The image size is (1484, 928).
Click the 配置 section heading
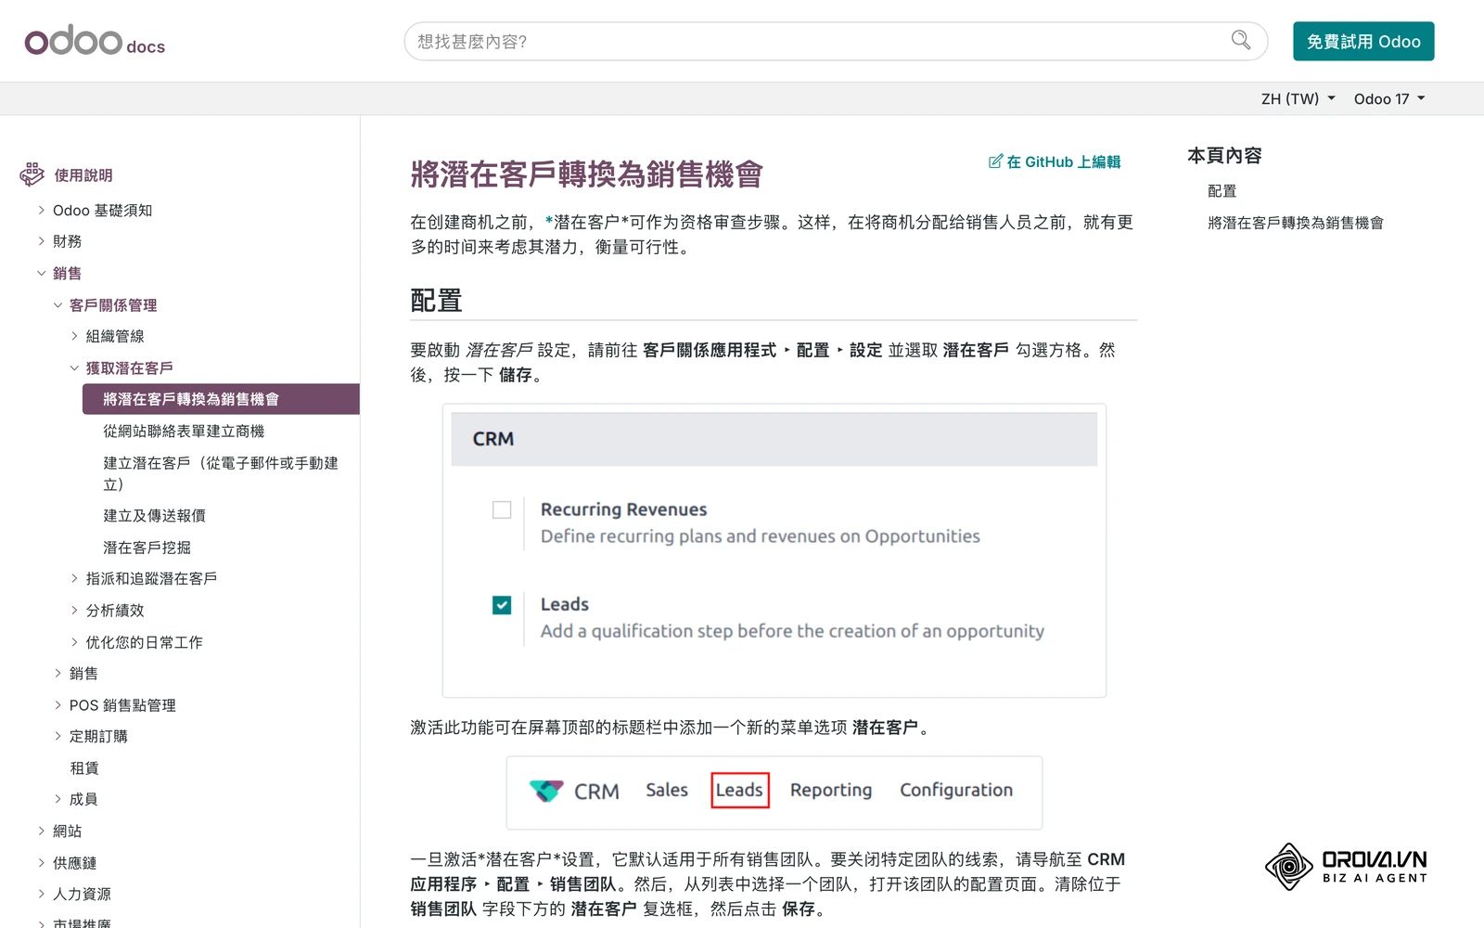pyautogui.click(x=436, y=301)
